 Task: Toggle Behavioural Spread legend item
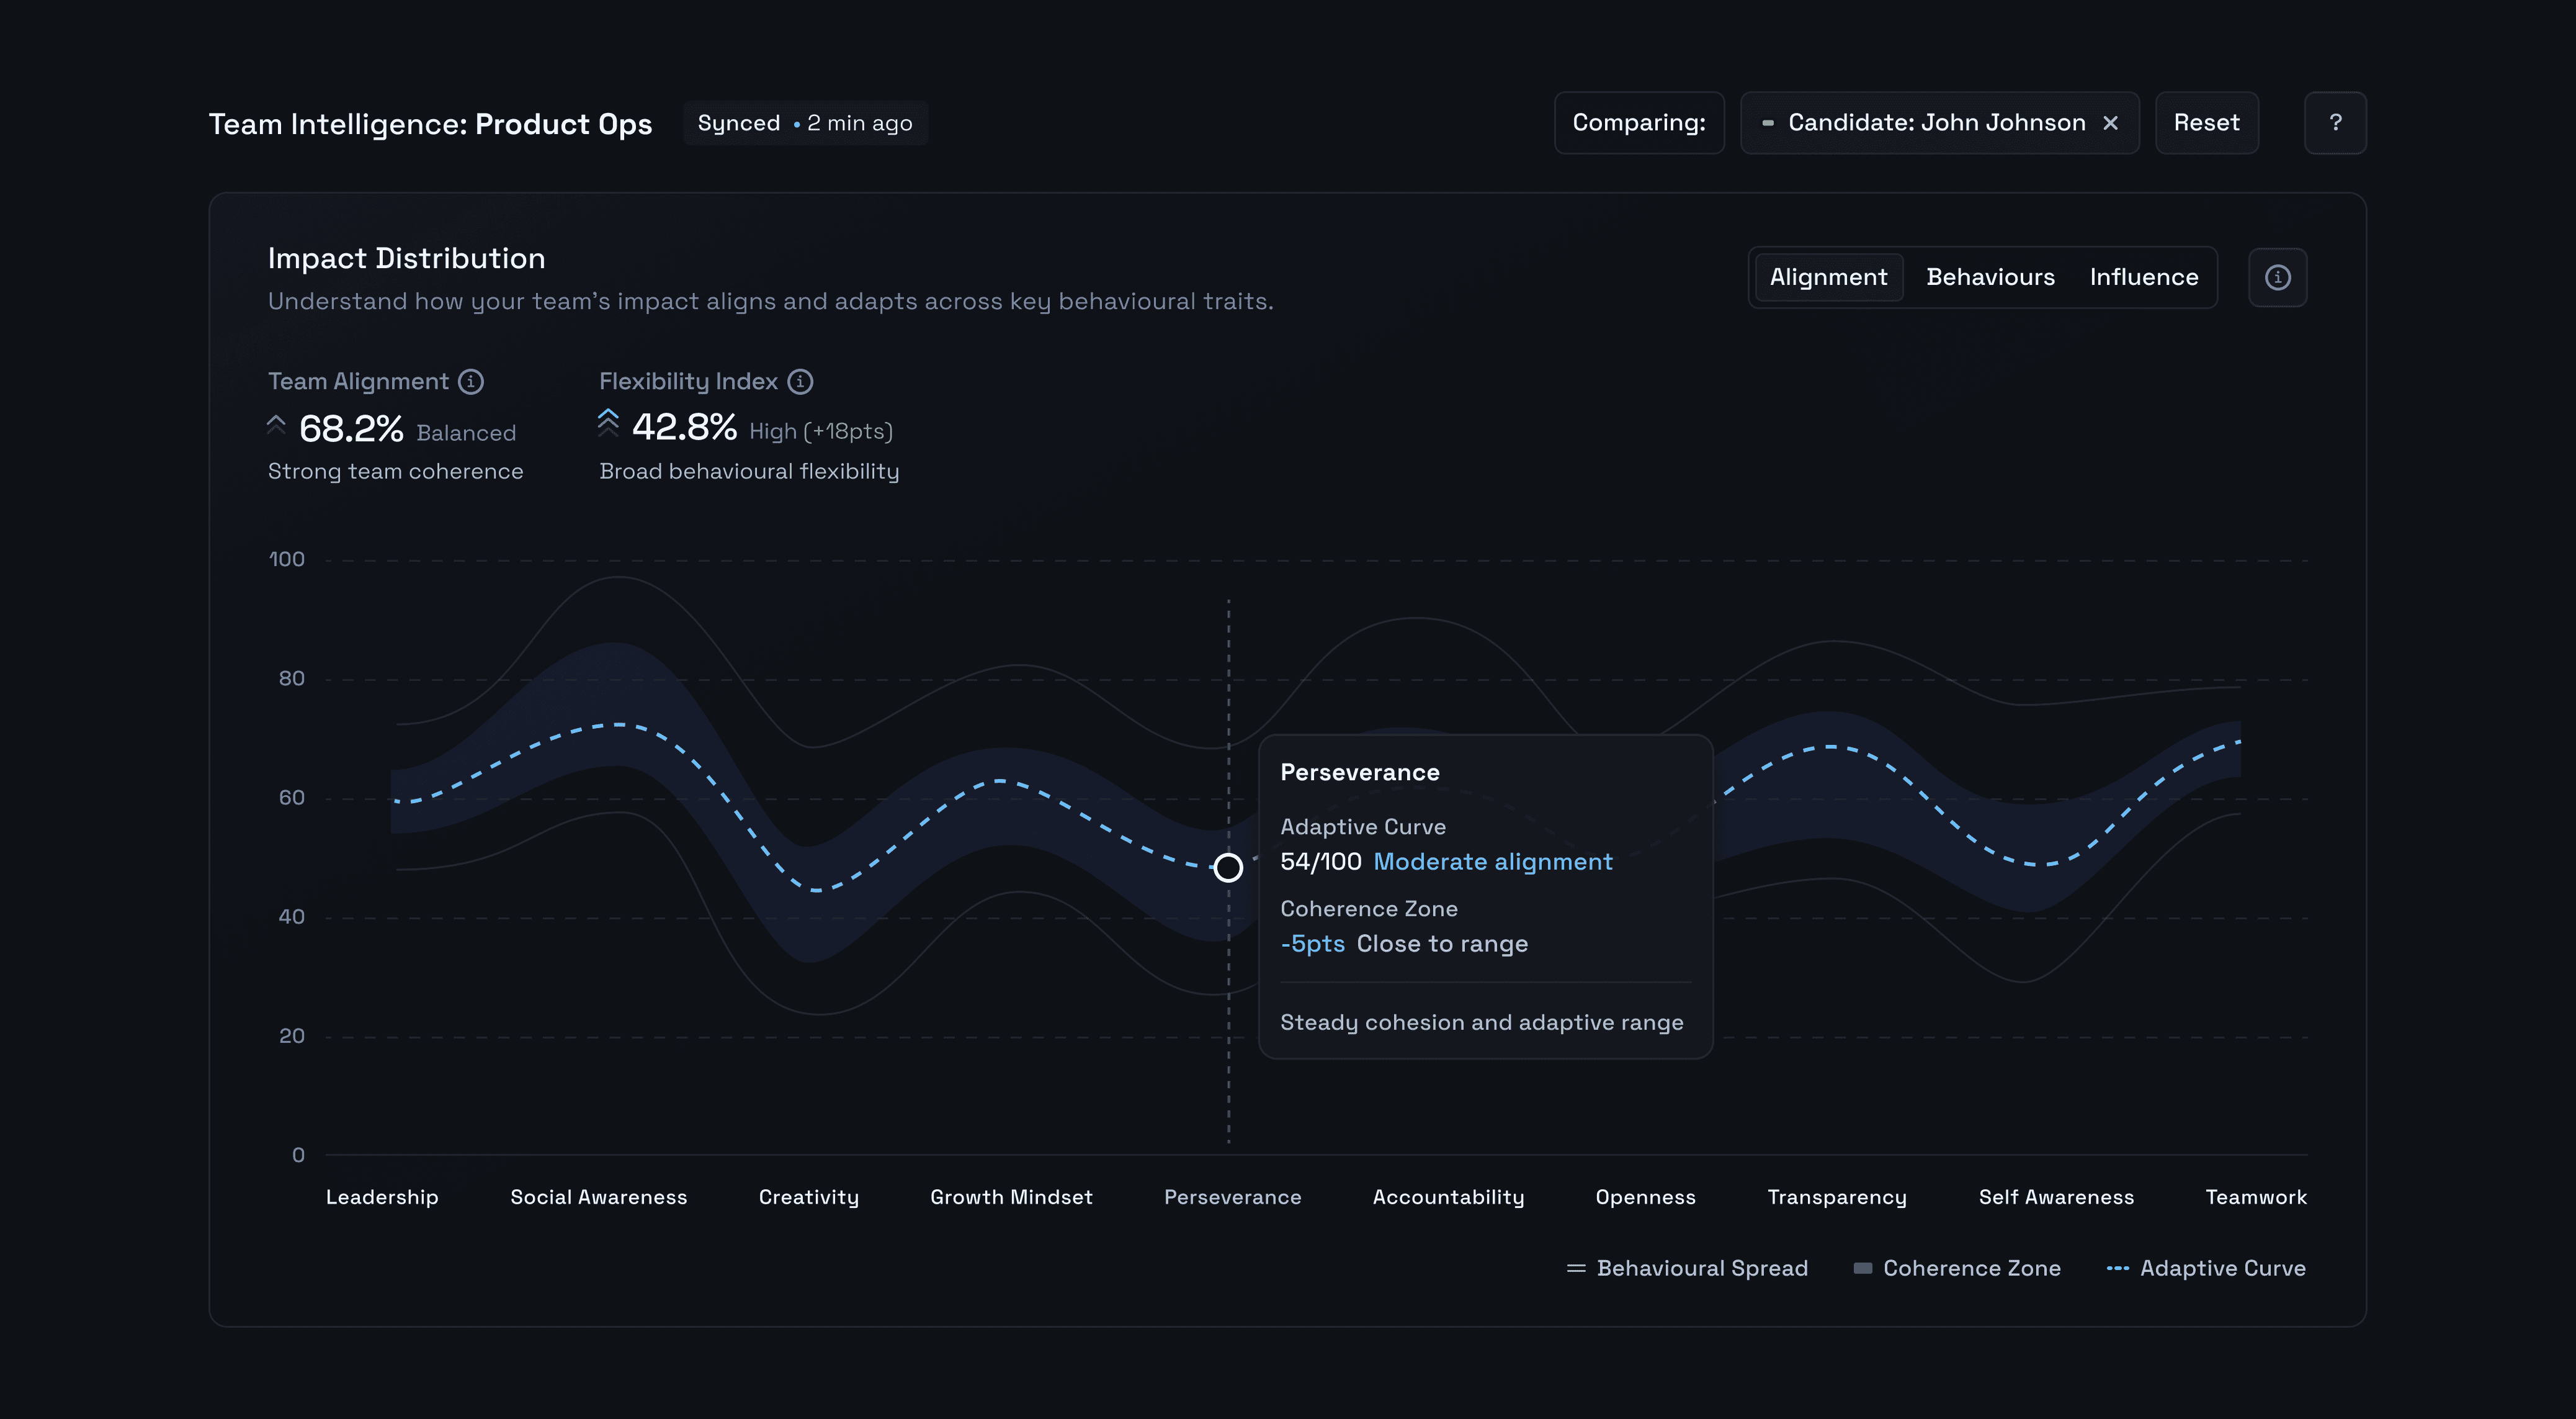[1687, 1268]
